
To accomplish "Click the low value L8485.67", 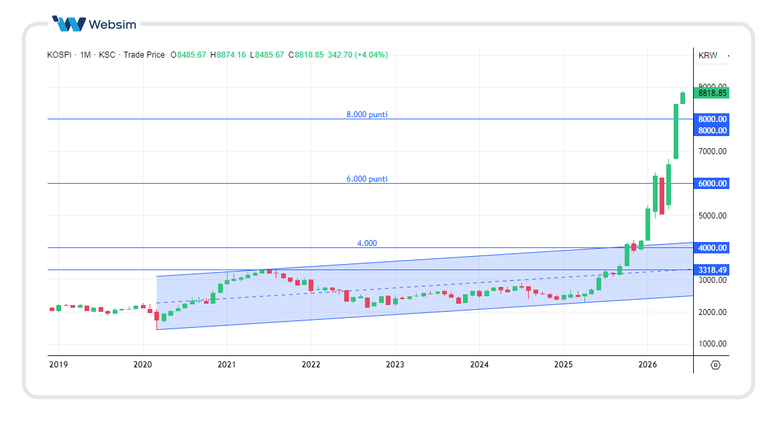I will click(x=266, y=55).
